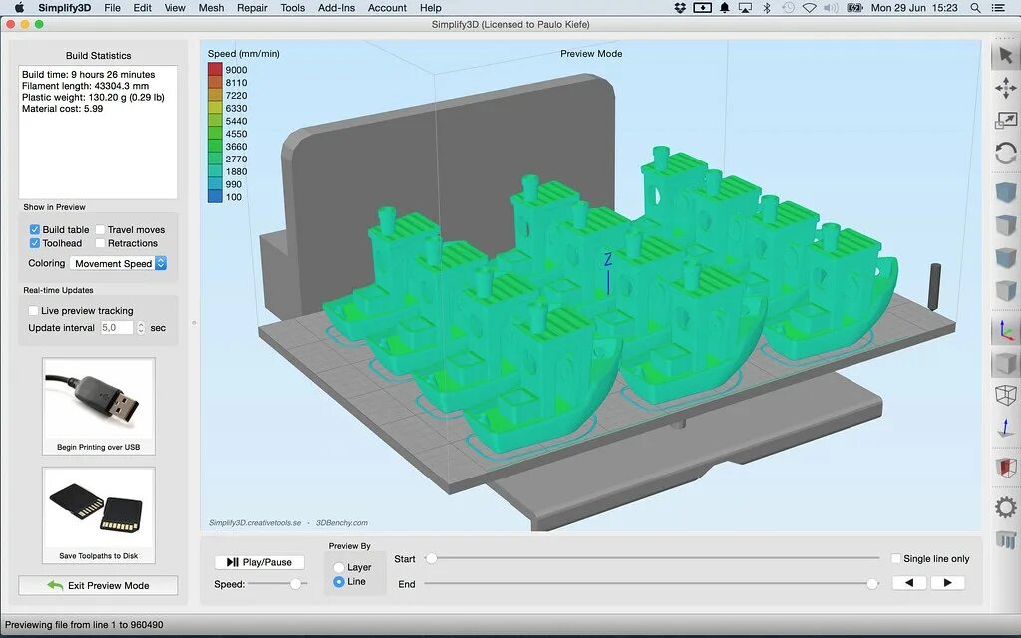
Task: Click the SD cards save image
Action: 99,508
